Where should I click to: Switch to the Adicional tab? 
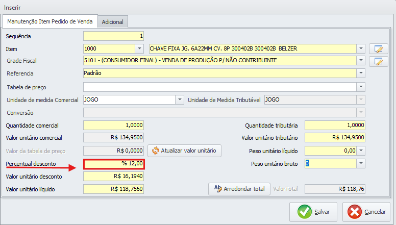point(113,22)
